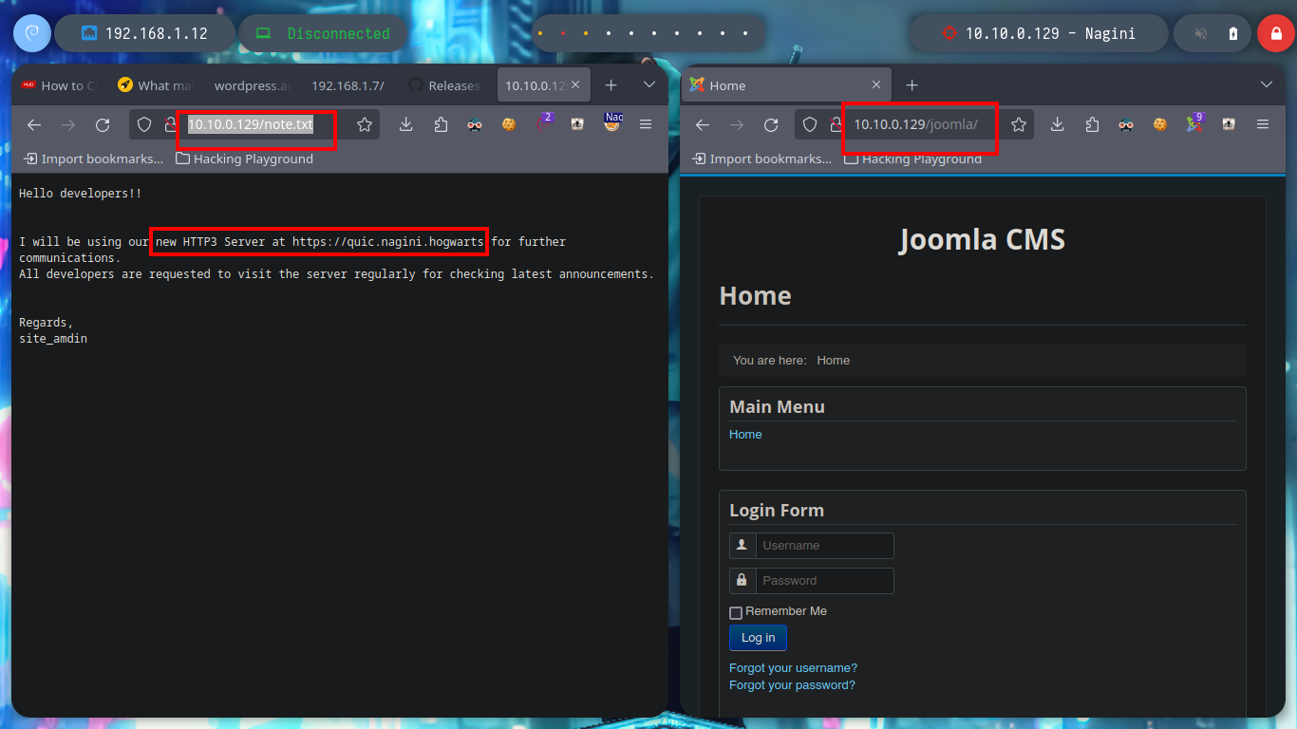
Task: Open downloads panel in Joomla window
Action: (1058, 124)
